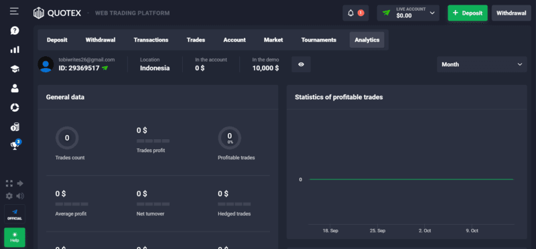Screen dimensions: 536x249
Task: Click the 18. Sep axis label
Action: (330, 231)
